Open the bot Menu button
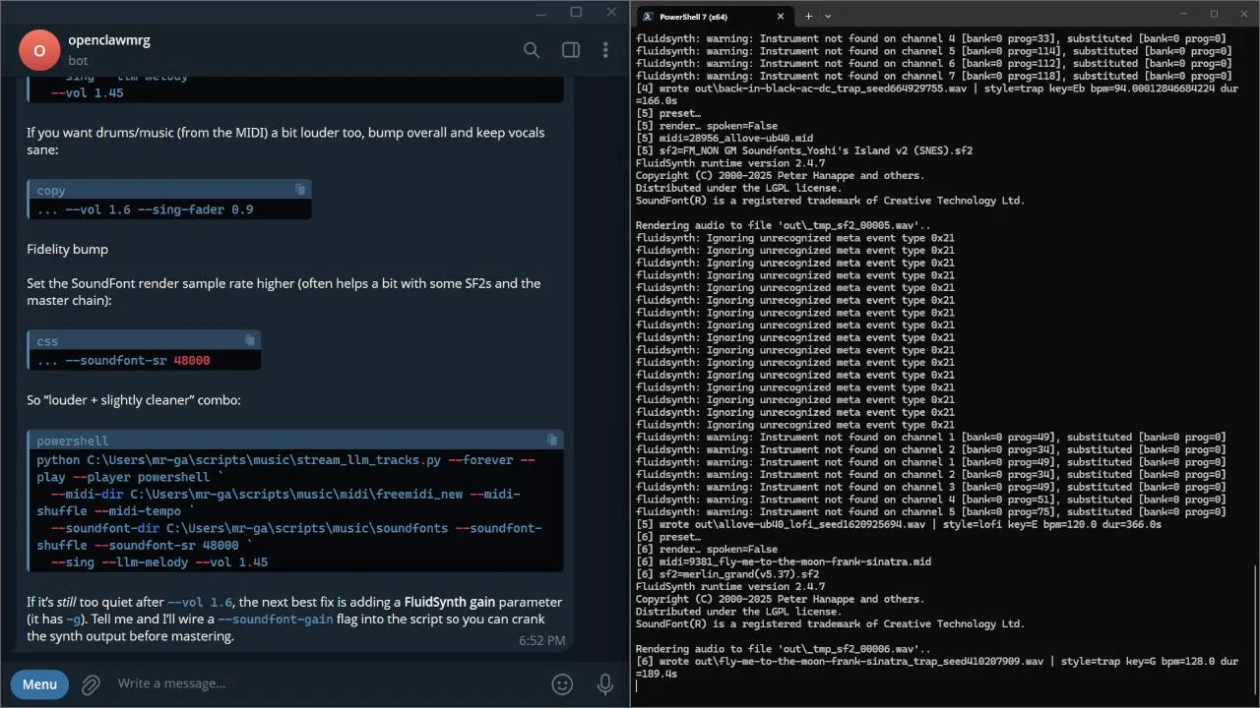 (39, 684)
